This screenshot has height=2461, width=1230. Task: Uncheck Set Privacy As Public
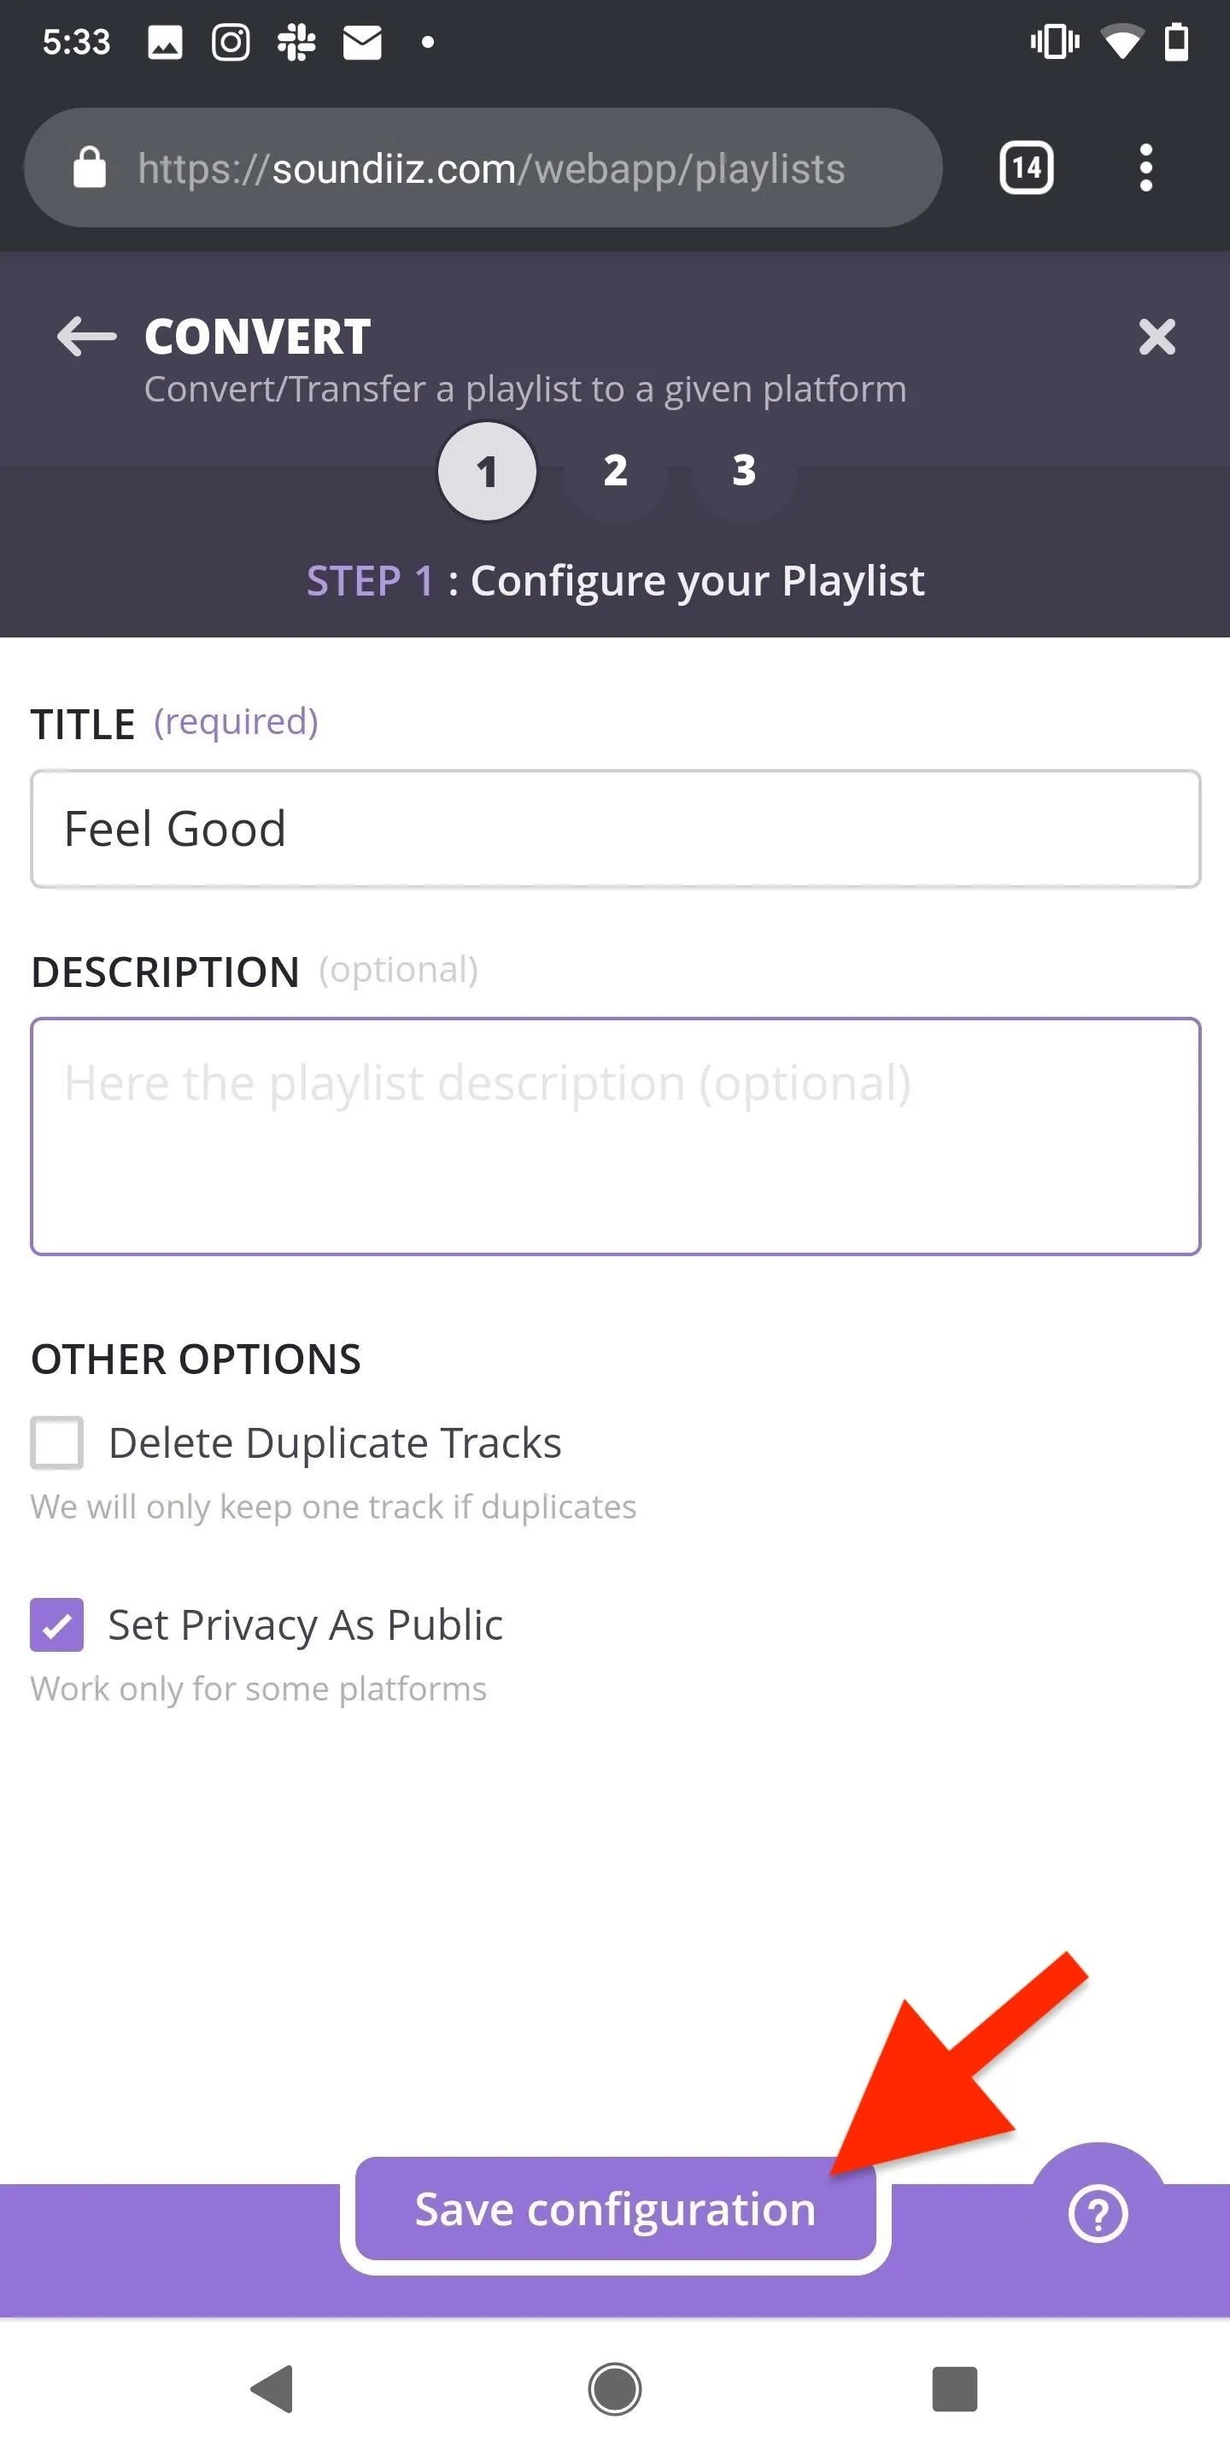(x=56, y=1624)
